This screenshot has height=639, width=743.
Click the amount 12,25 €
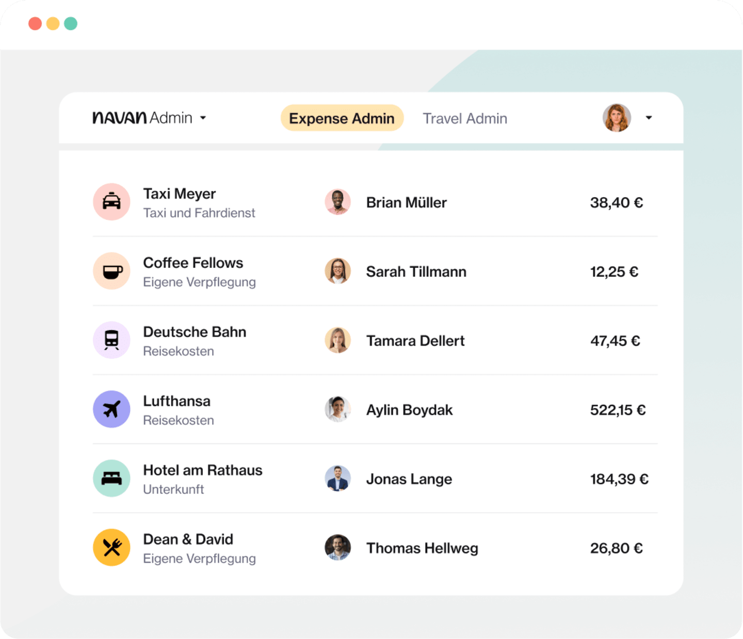[x=615, y=271]
